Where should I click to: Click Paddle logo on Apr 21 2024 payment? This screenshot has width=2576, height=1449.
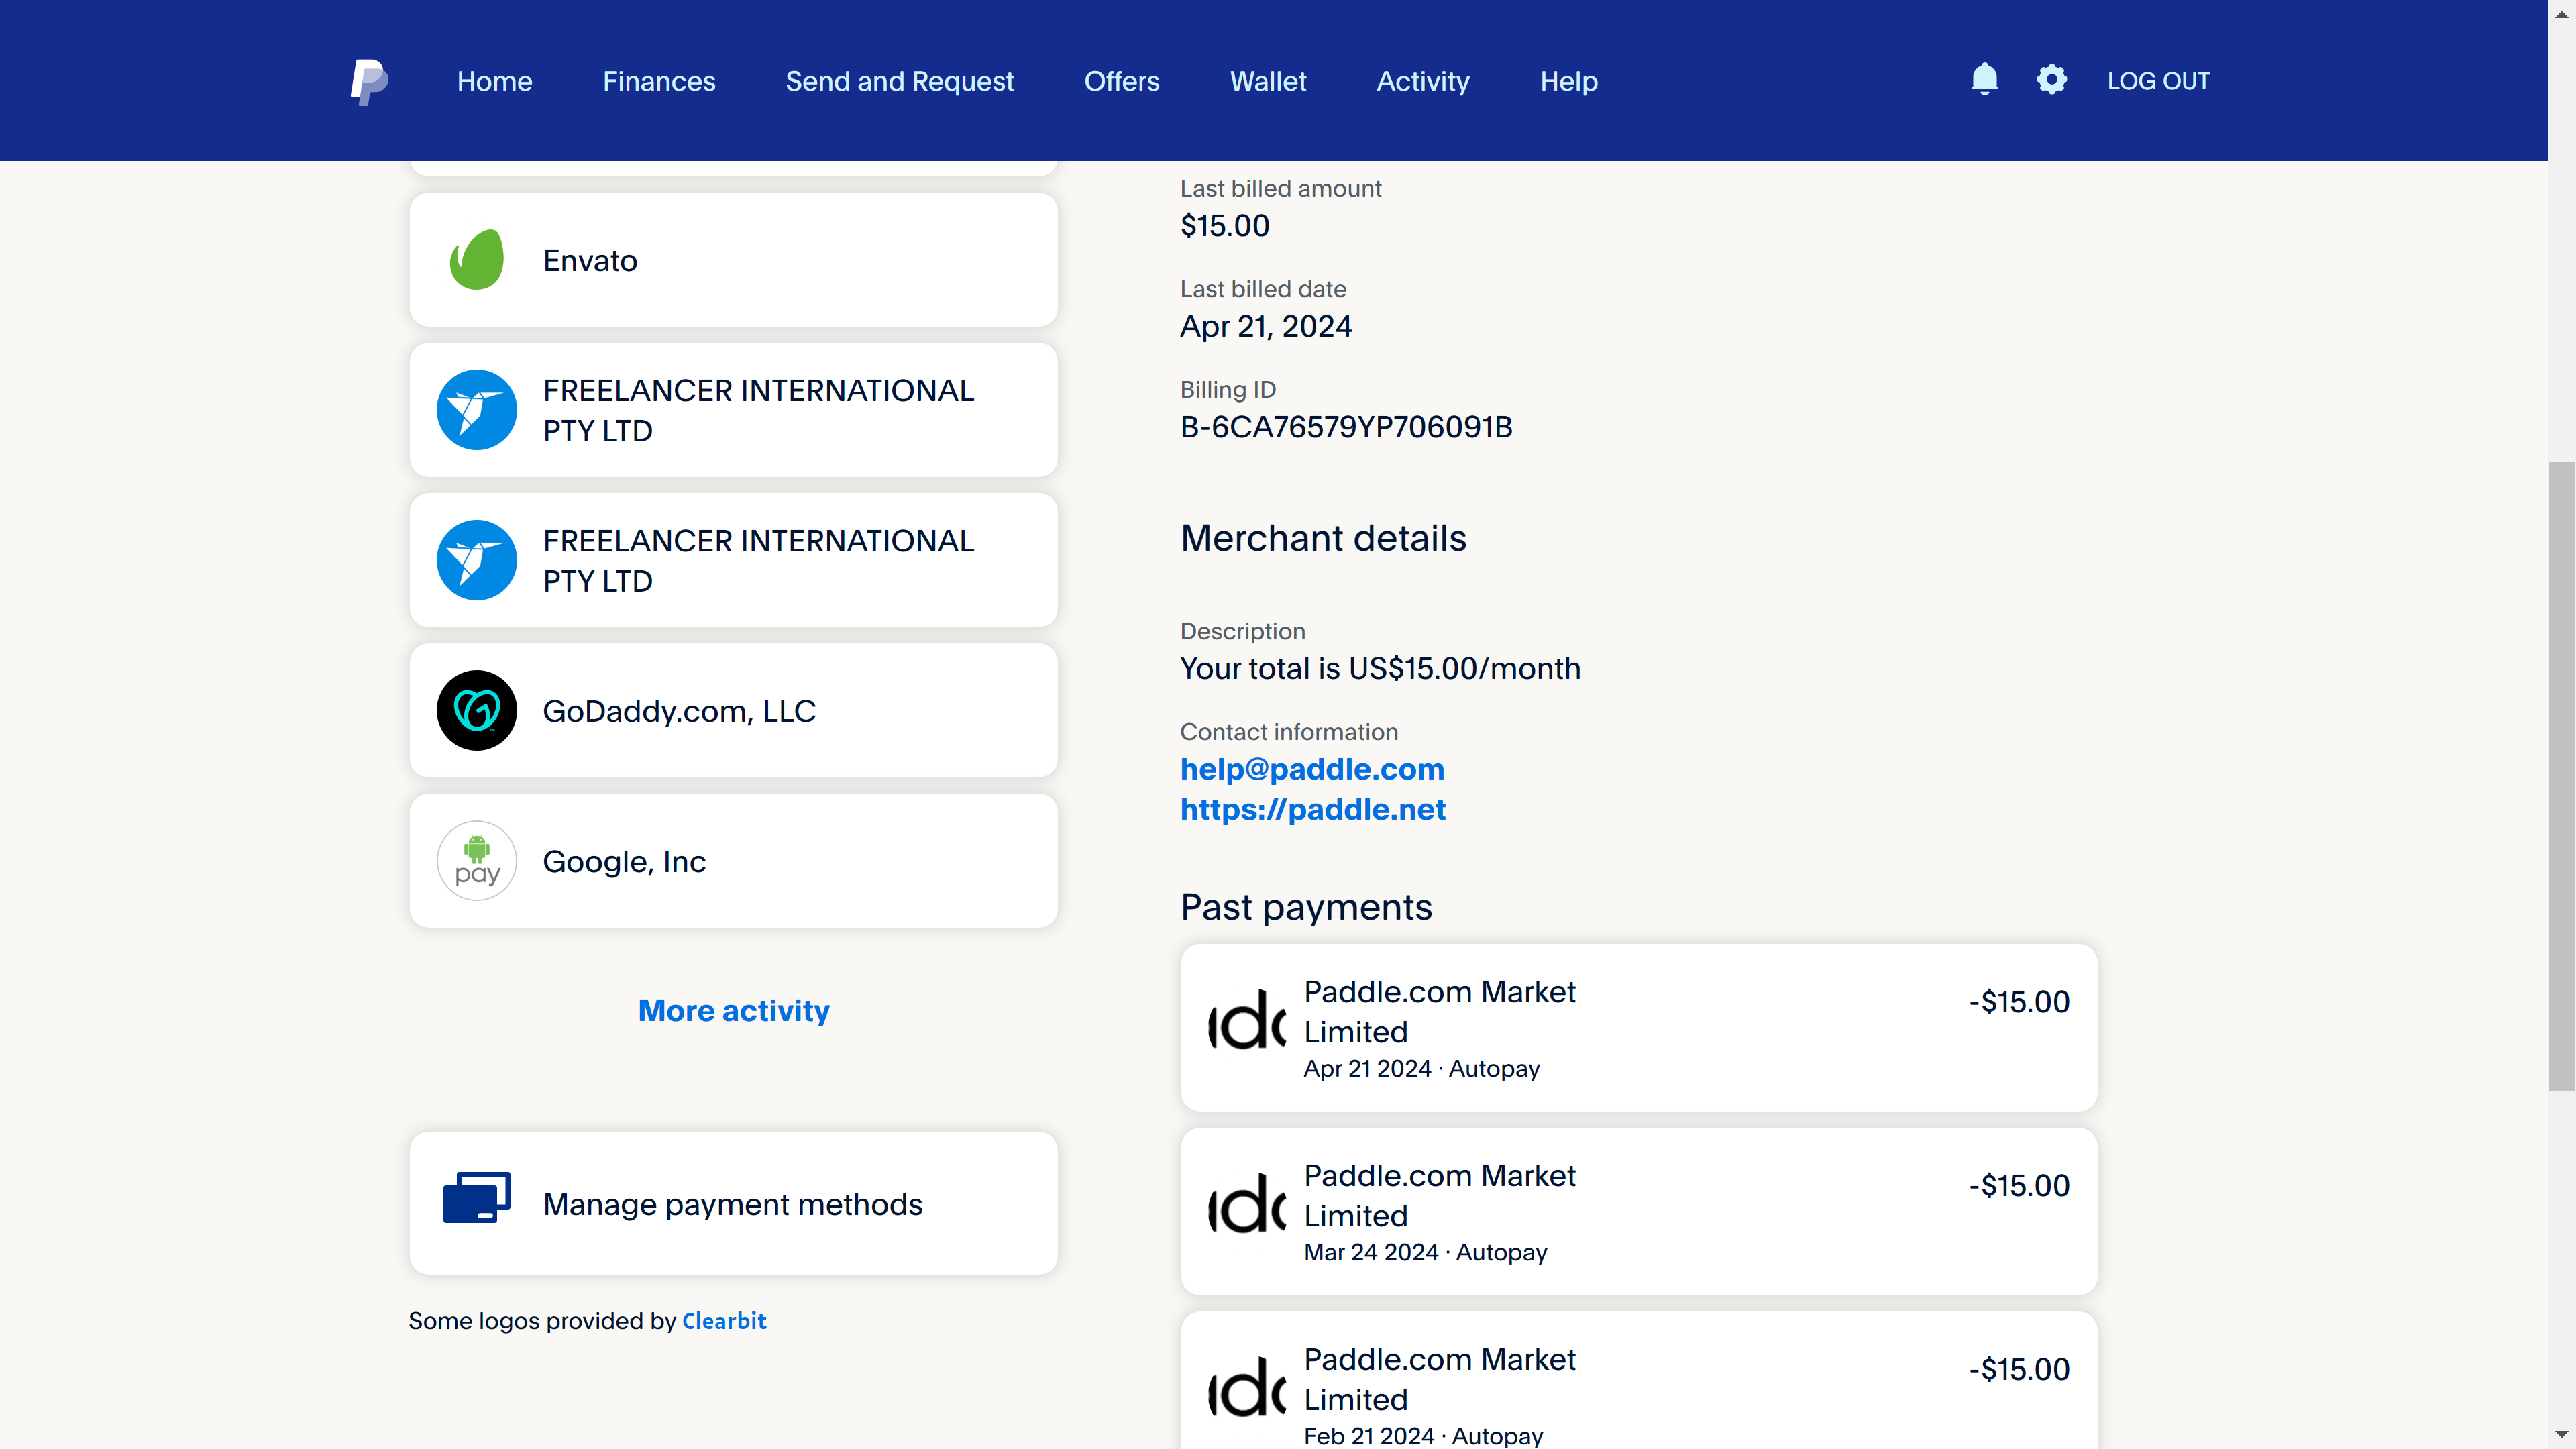pyautogui.click(x=1247, y=1019)
